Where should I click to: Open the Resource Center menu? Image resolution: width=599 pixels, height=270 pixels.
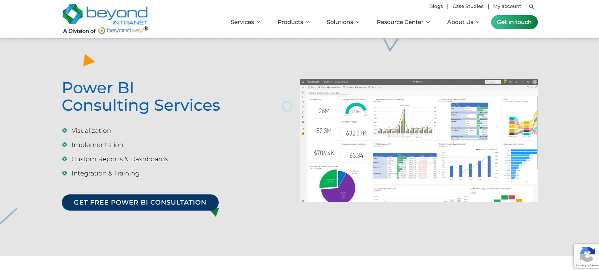pyautogui.click(x=400, y=22)
